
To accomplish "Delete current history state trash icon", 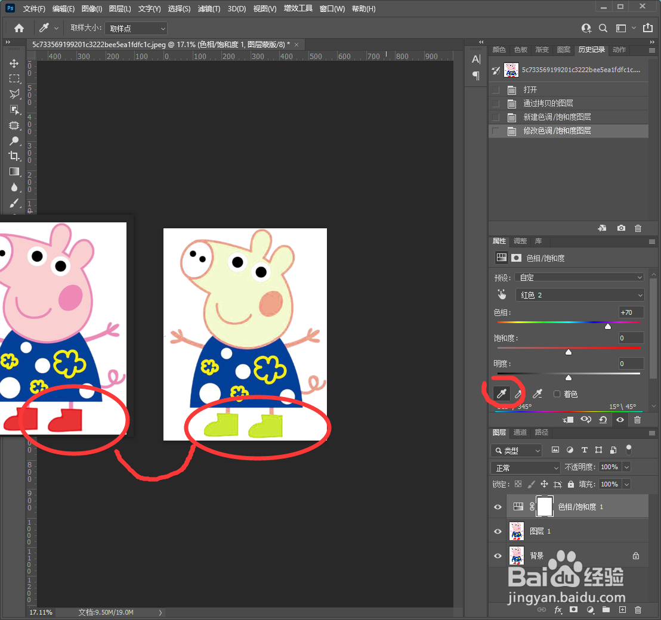I will click(638, 228).
